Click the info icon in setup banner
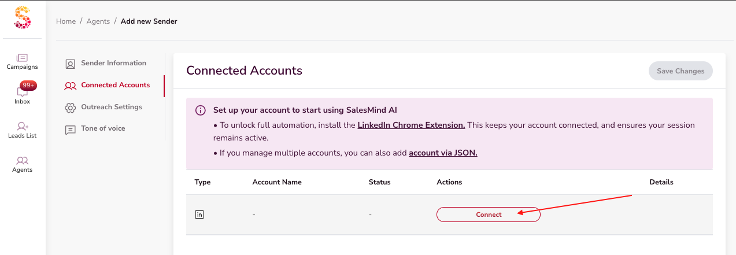This screenshot has width=736, height=255. tap(200, 110)
